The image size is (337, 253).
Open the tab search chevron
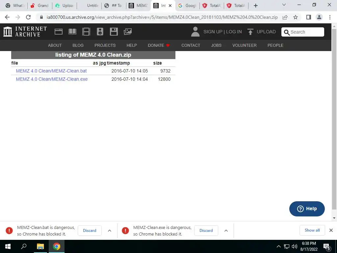point(284,5)
